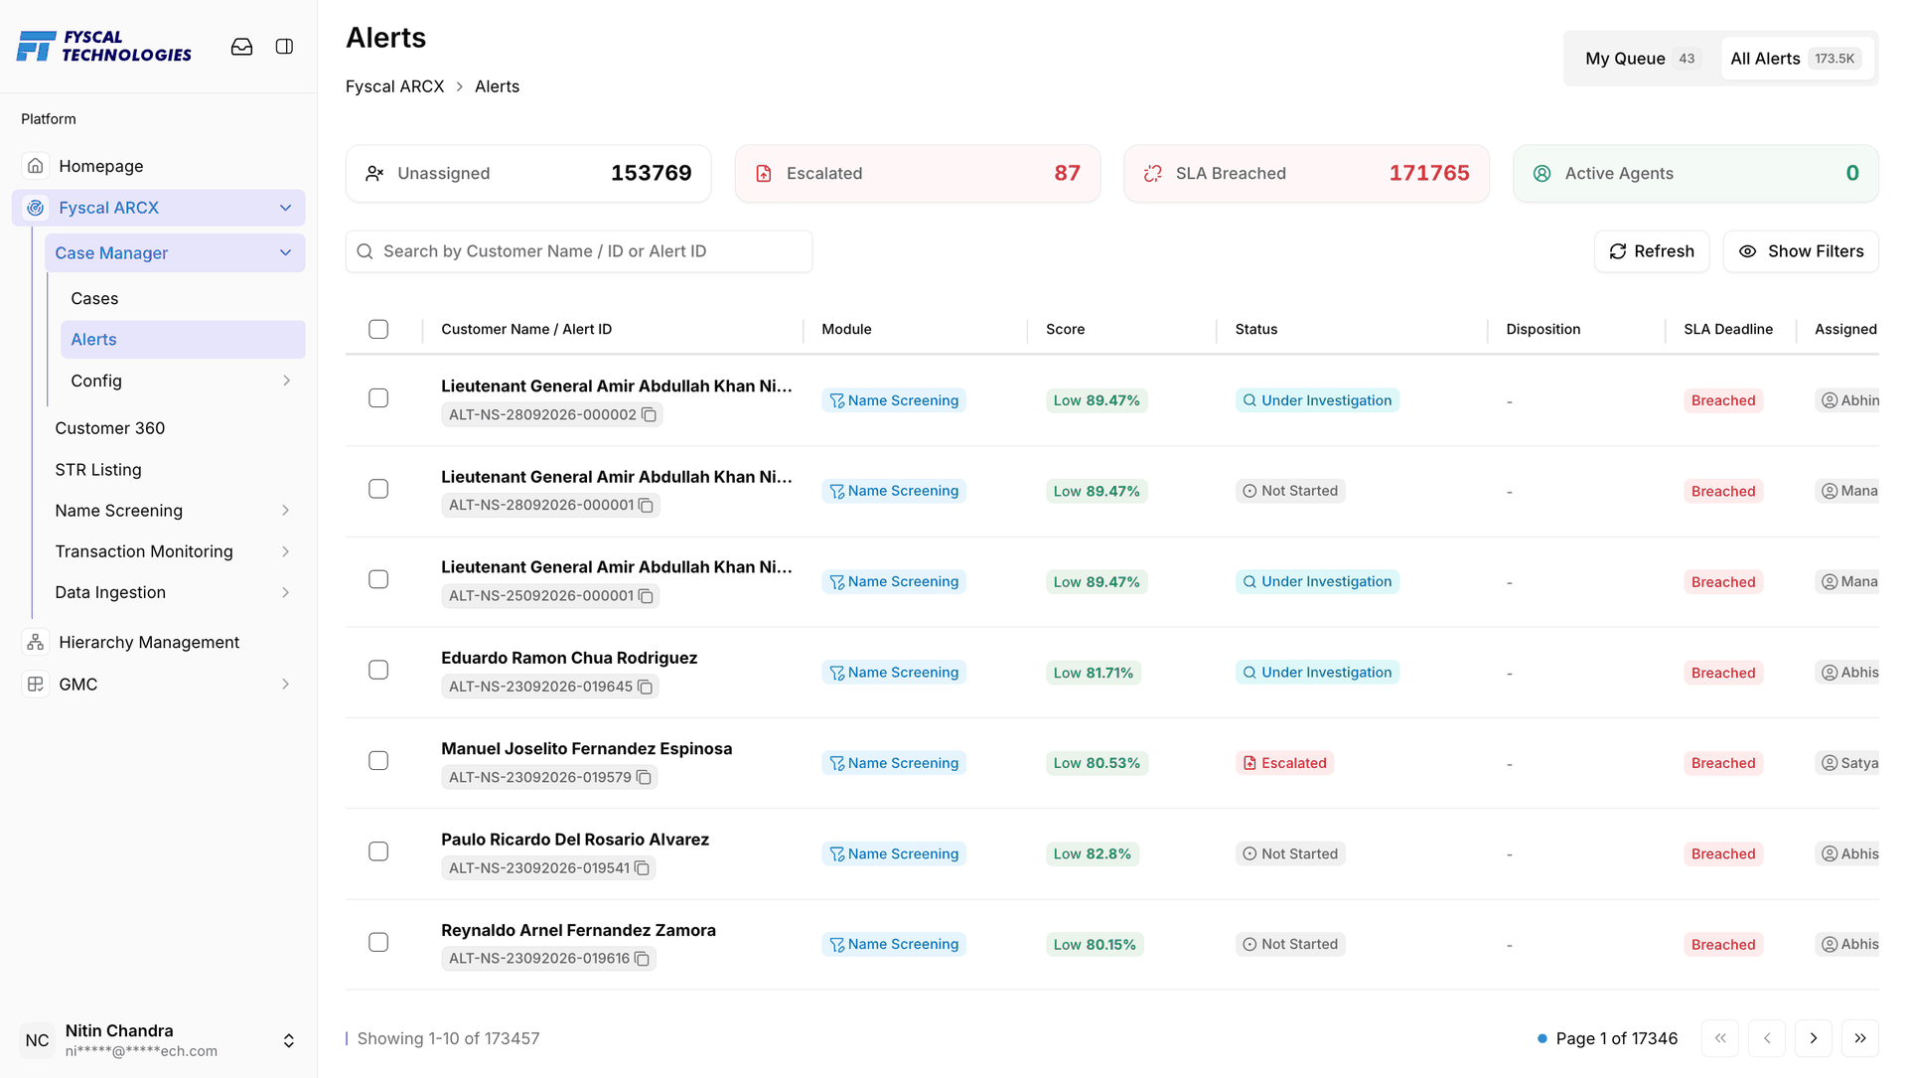This screenshot has width=1907, height=1078.
Task: Click the NC user avatar
Action: [x=38, y=1040]
